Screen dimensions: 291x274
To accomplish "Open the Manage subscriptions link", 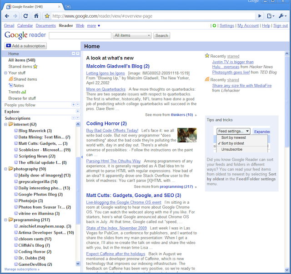I will point(22,269).
